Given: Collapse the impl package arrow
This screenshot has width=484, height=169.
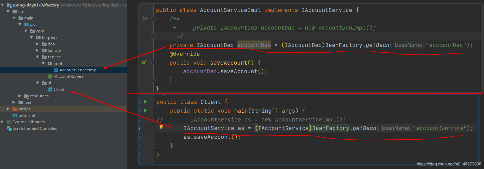Looking at the screenshot, I should tap(43, 63).
